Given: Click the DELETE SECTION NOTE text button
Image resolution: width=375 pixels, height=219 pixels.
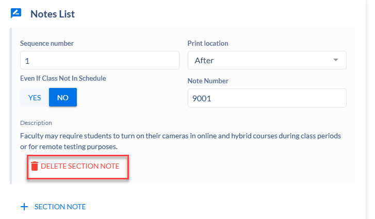Looking at the screenshot, I should click(80, 166).
